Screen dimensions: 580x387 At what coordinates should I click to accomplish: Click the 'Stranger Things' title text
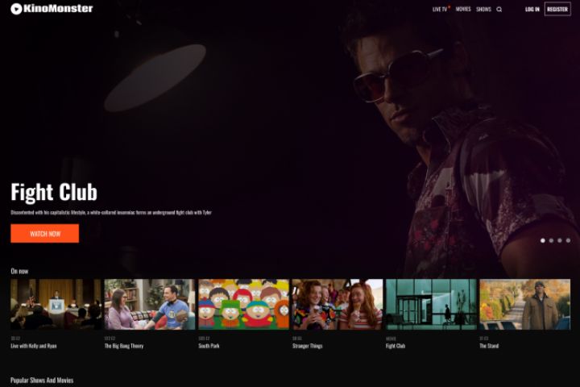click(x=308, y=346)
